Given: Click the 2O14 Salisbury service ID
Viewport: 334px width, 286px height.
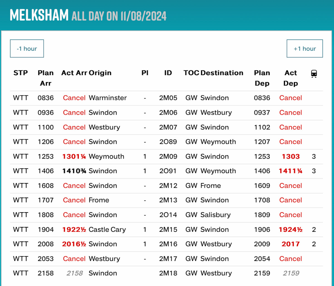Looking at the screenshot, I should [168, 215].
